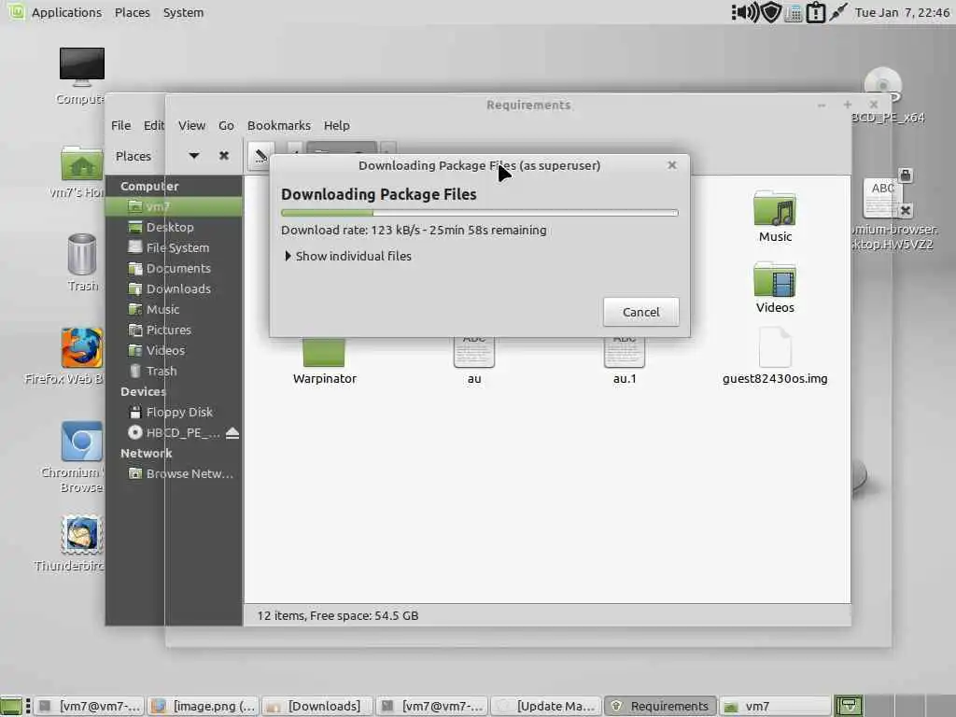This screenshot has height=717, width=956.
Task: Open the Help menu
Action: click(x=336, y=125)
